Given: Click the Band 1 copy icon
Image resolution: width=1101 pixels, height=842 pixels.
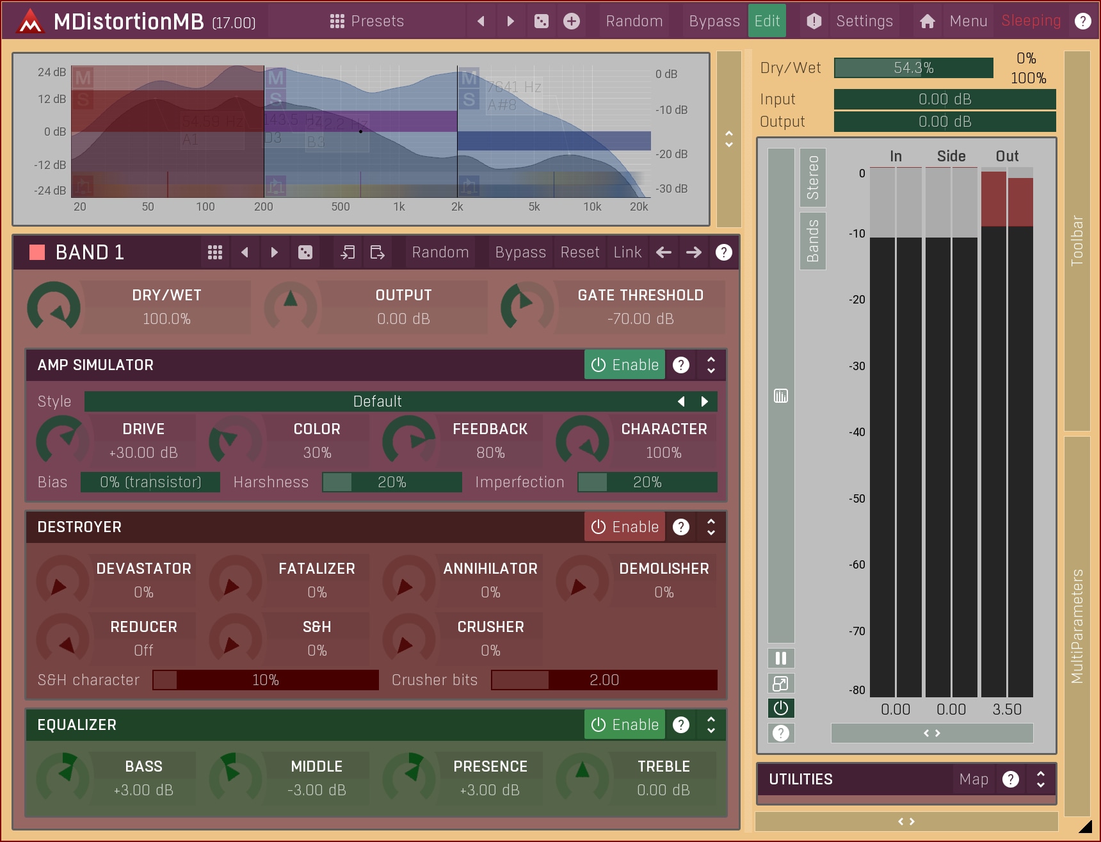Looking at the screenshot, I should click(x=348, y=252).
